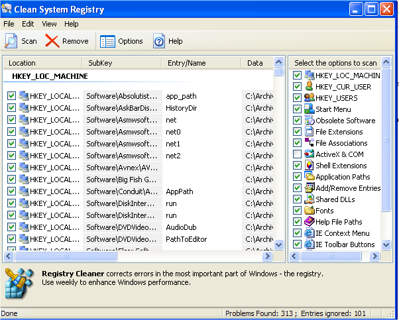Viewport: 399px width, 320px height.
Task: Click the options panel scroll-down arrow
Action: (386, 245)
